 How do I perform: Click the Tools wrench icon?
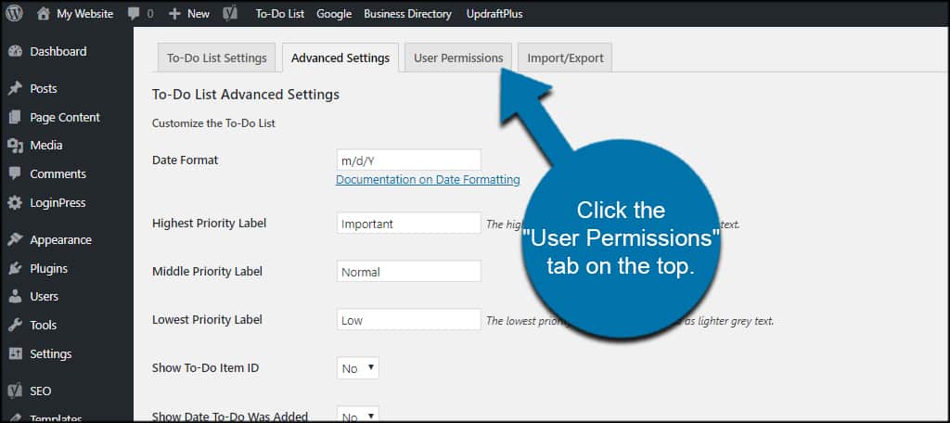(x=15, y=326)
